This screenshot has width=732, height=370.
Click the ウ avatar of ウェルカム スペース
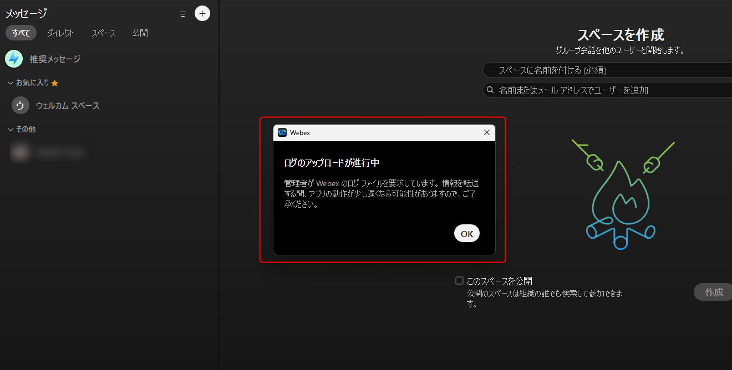21,105
